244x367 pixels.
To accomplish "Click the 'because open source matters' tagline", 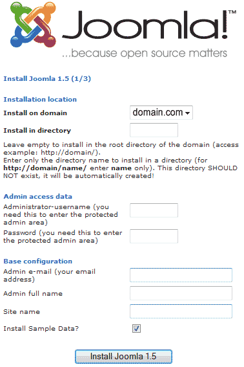I will click(145, 54).
